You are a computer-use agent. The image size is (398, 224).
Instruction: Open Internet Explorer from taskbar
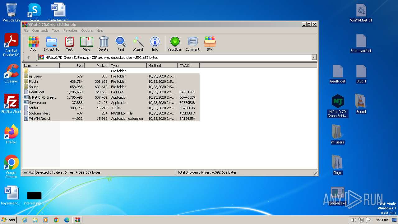coord(25,220)
